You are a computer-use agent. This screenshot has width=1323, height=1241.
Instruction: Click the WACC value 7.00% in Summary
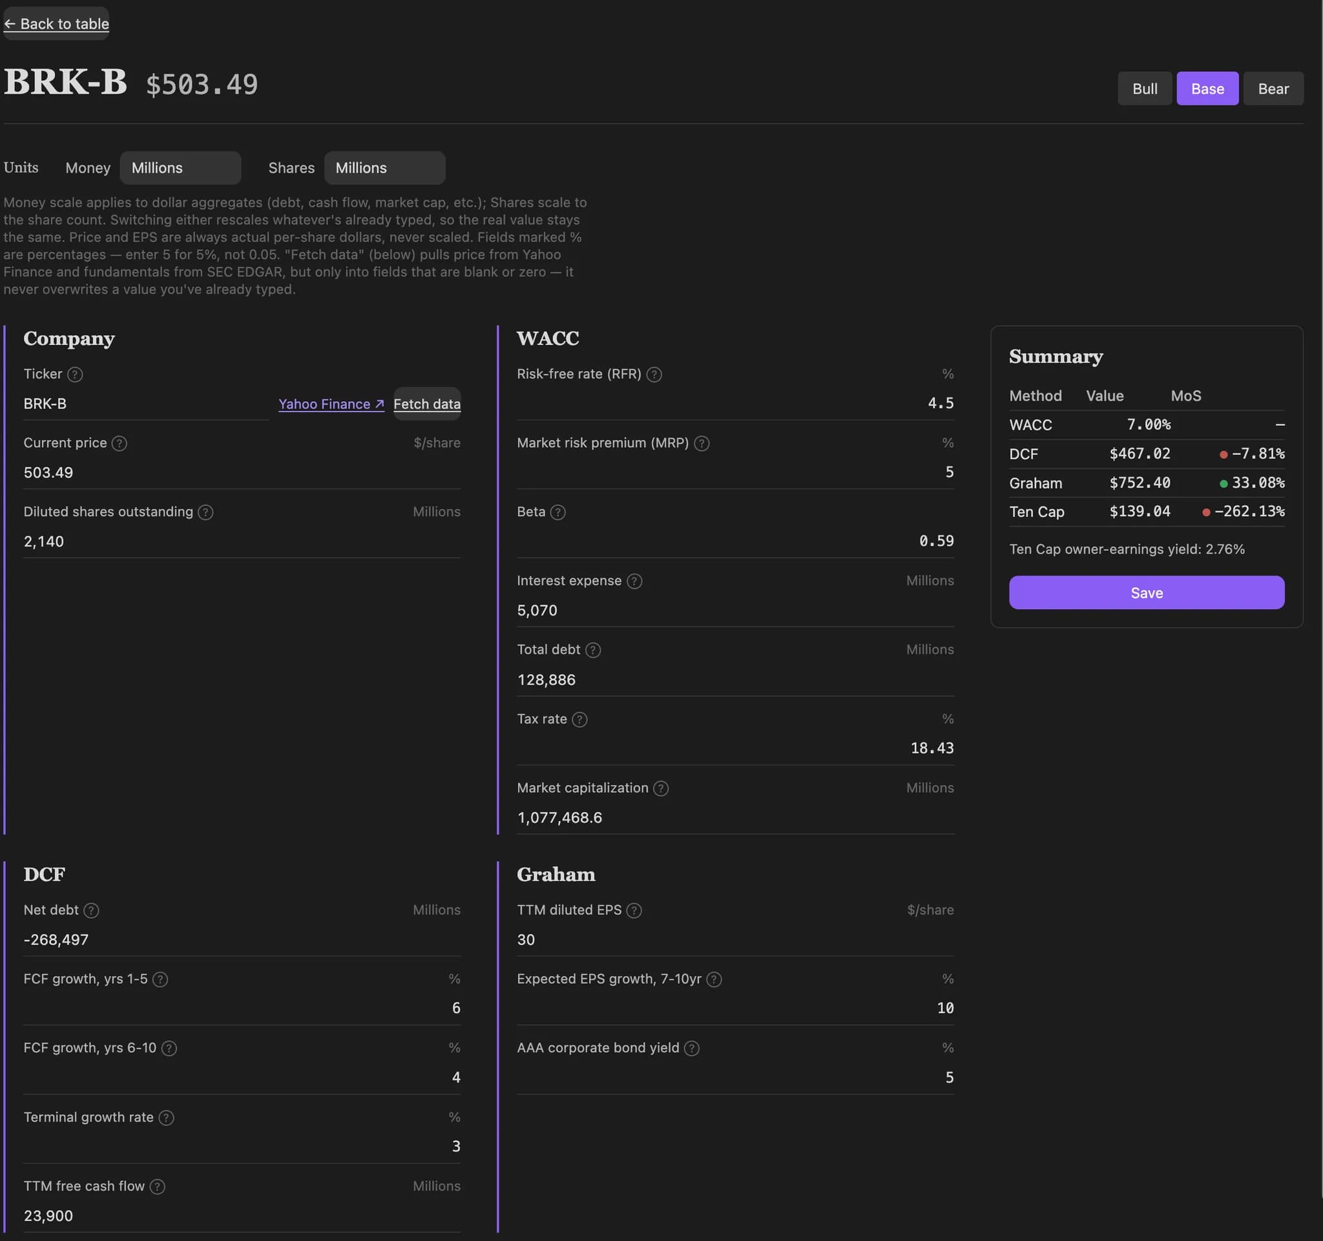[1149, 424]
